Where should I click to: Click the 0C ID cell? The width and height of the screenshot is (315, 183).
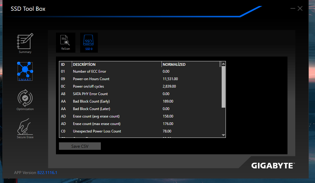[63, 86]
